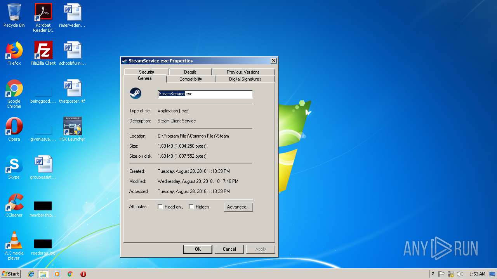Click the Steam Client Service description text
Viewport: 497px width, 279px height.
click(x=177, y=121)
